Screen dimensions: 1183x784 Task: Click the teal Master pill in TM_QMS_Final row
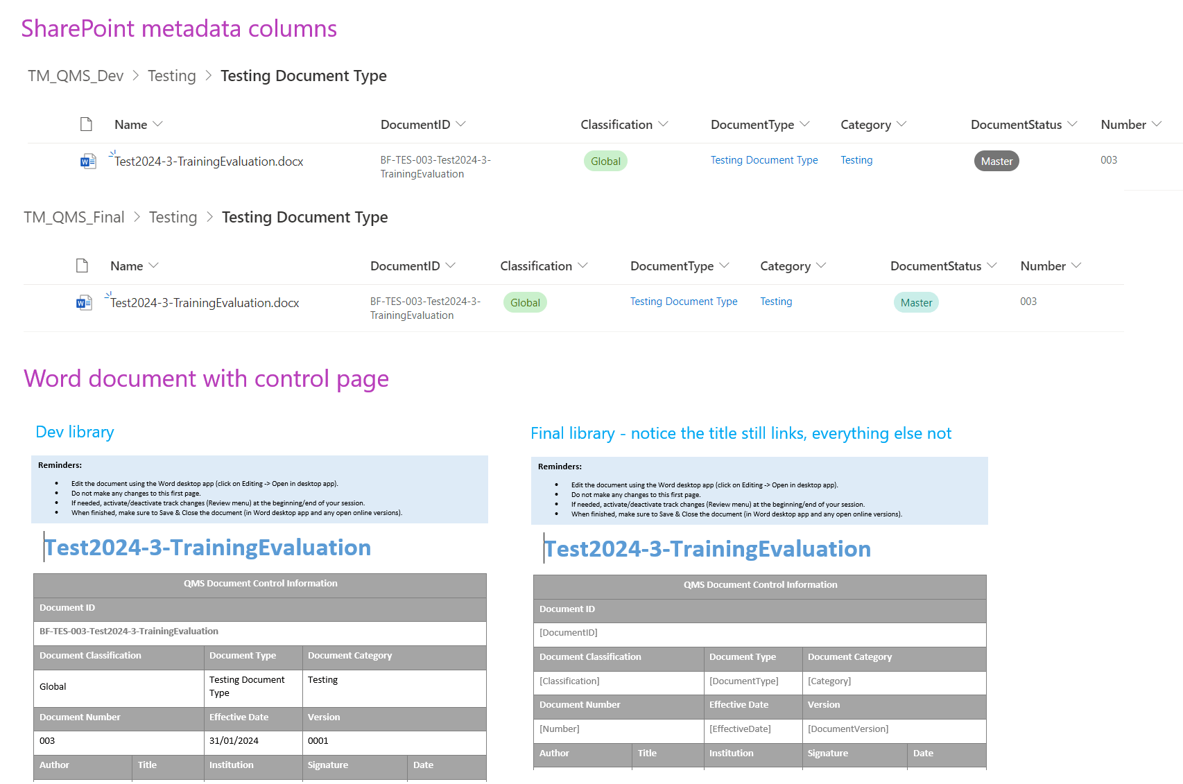pyautogui.click(x=916, y=302)
